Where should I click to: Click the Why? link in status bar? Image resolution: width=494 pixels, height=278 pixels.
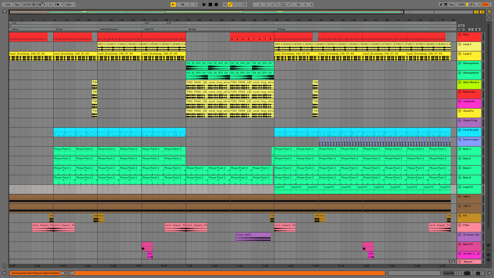click(67, 273)
